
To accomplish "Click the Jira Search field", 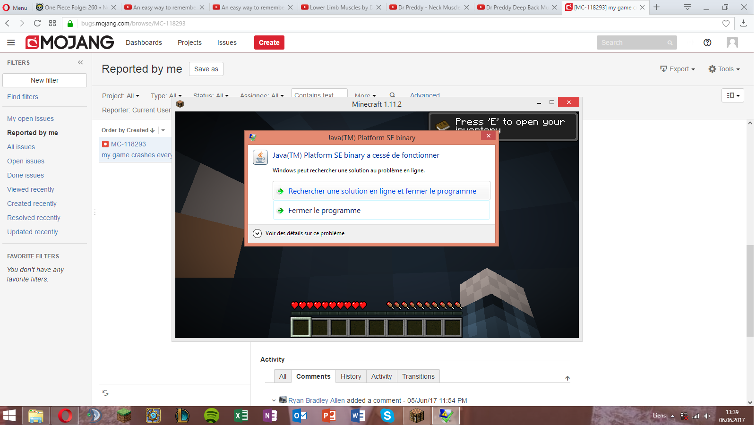I will pos(636,42).
